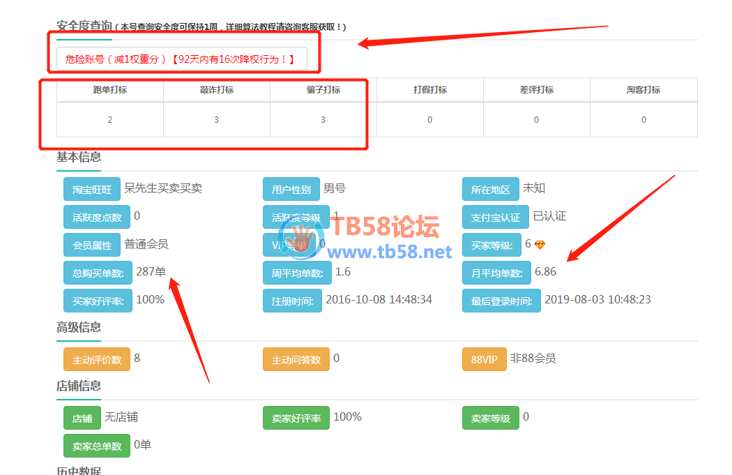Click the diamond icon beside buyer level

tap(540, 245)
